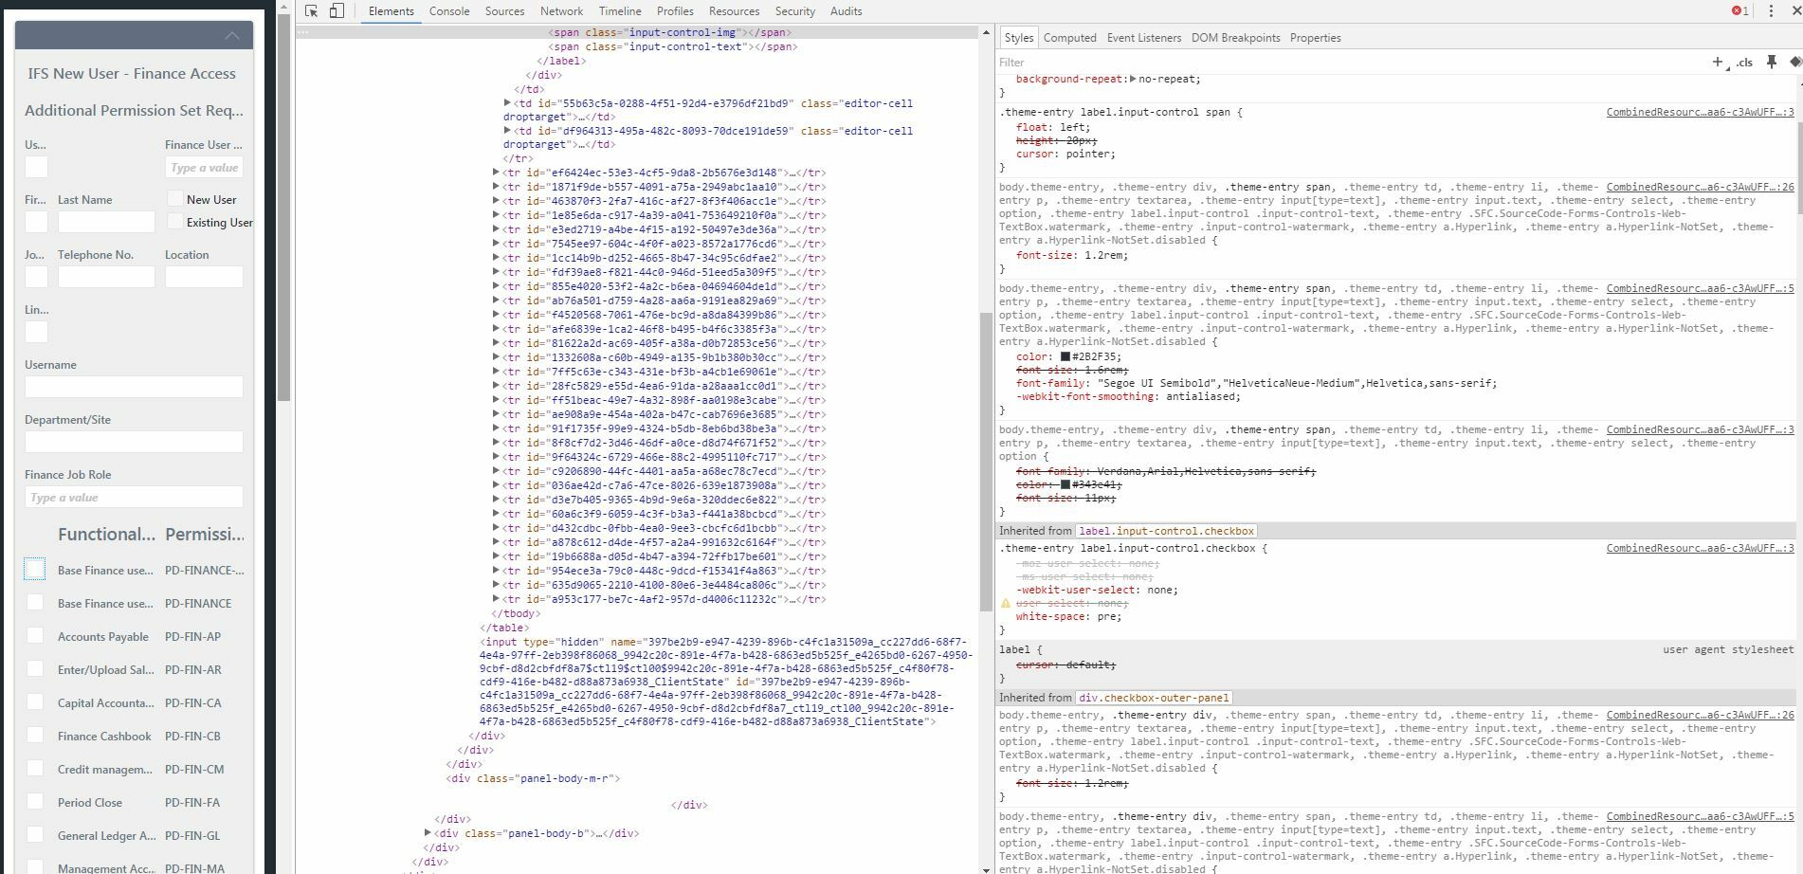
Task: Check the Accounts Payable PD-FIN-AP checkbox
Action: click(x=35, y=635)
